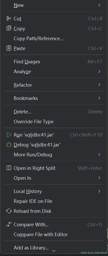
Task: Expand the New submenu arrow
Action: (x=99, y=5)
